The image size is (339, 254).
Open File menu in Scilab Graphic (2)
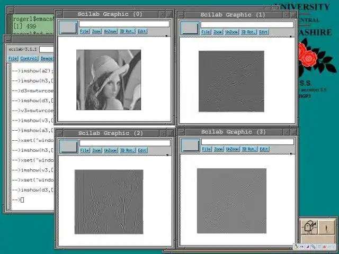pyautogui.click(x=85, y=150)
